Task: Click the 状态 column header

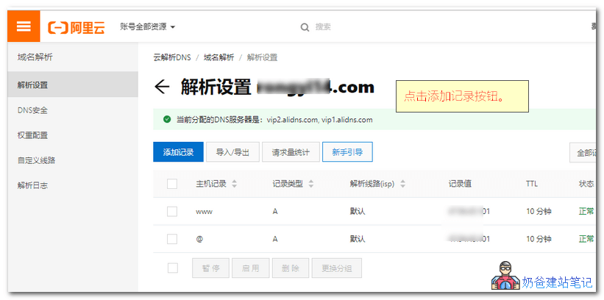Action: point(586,184)
